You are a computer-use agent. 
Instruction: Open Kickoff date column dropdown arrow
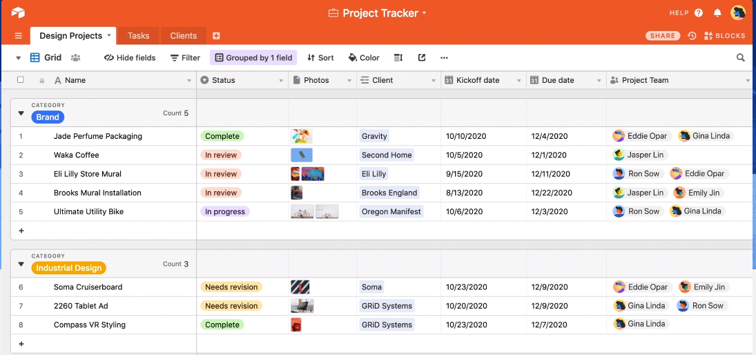pyautogui.click(x=519, y=81)
